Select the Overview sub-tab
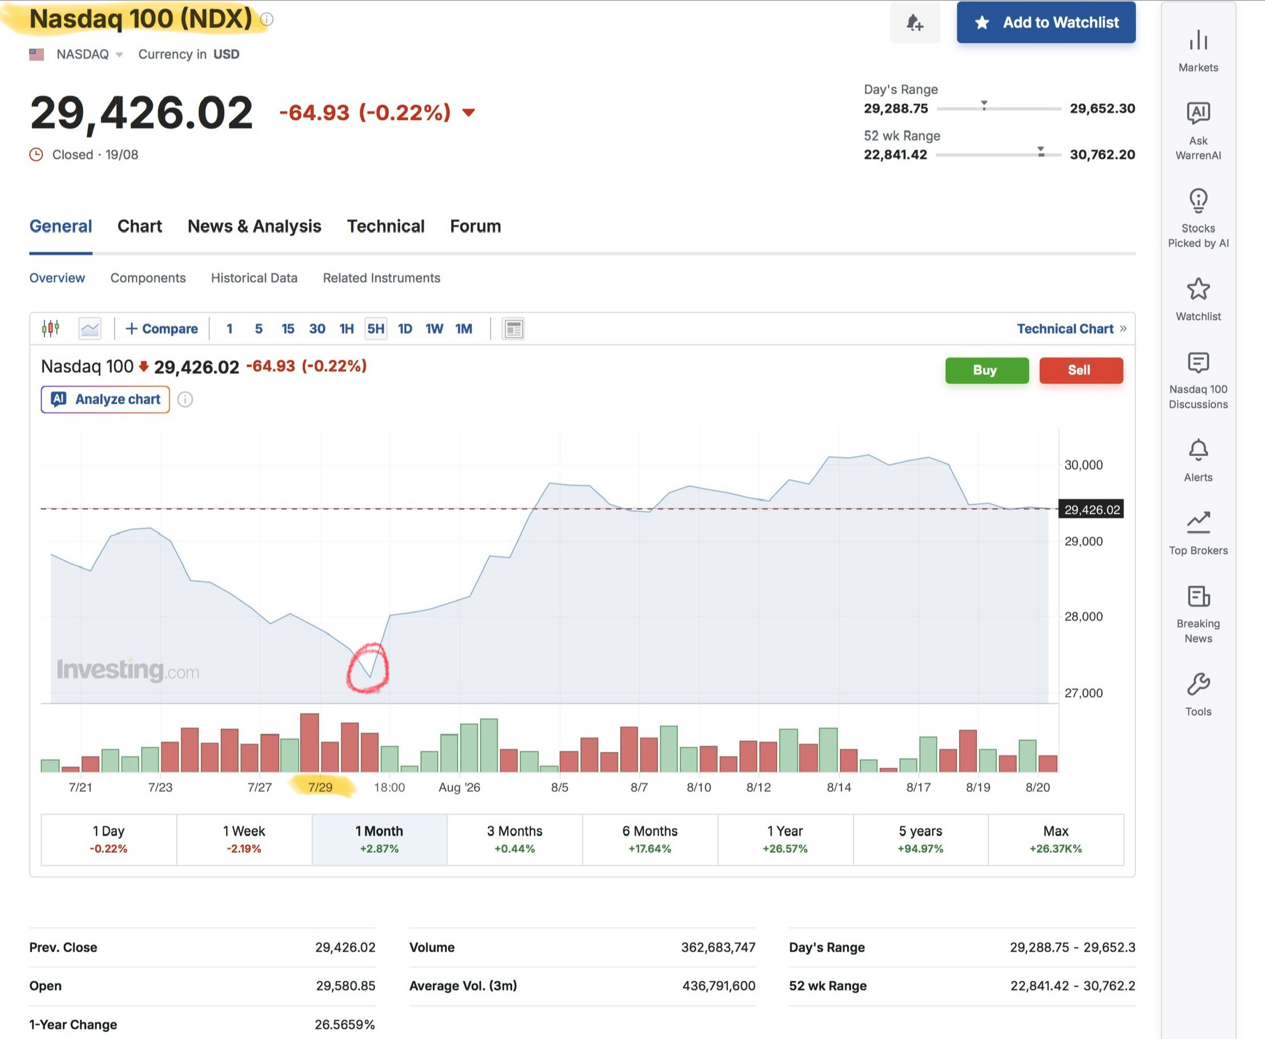The width and height of the screenshot is (1265, 1039). click(57, 277)
